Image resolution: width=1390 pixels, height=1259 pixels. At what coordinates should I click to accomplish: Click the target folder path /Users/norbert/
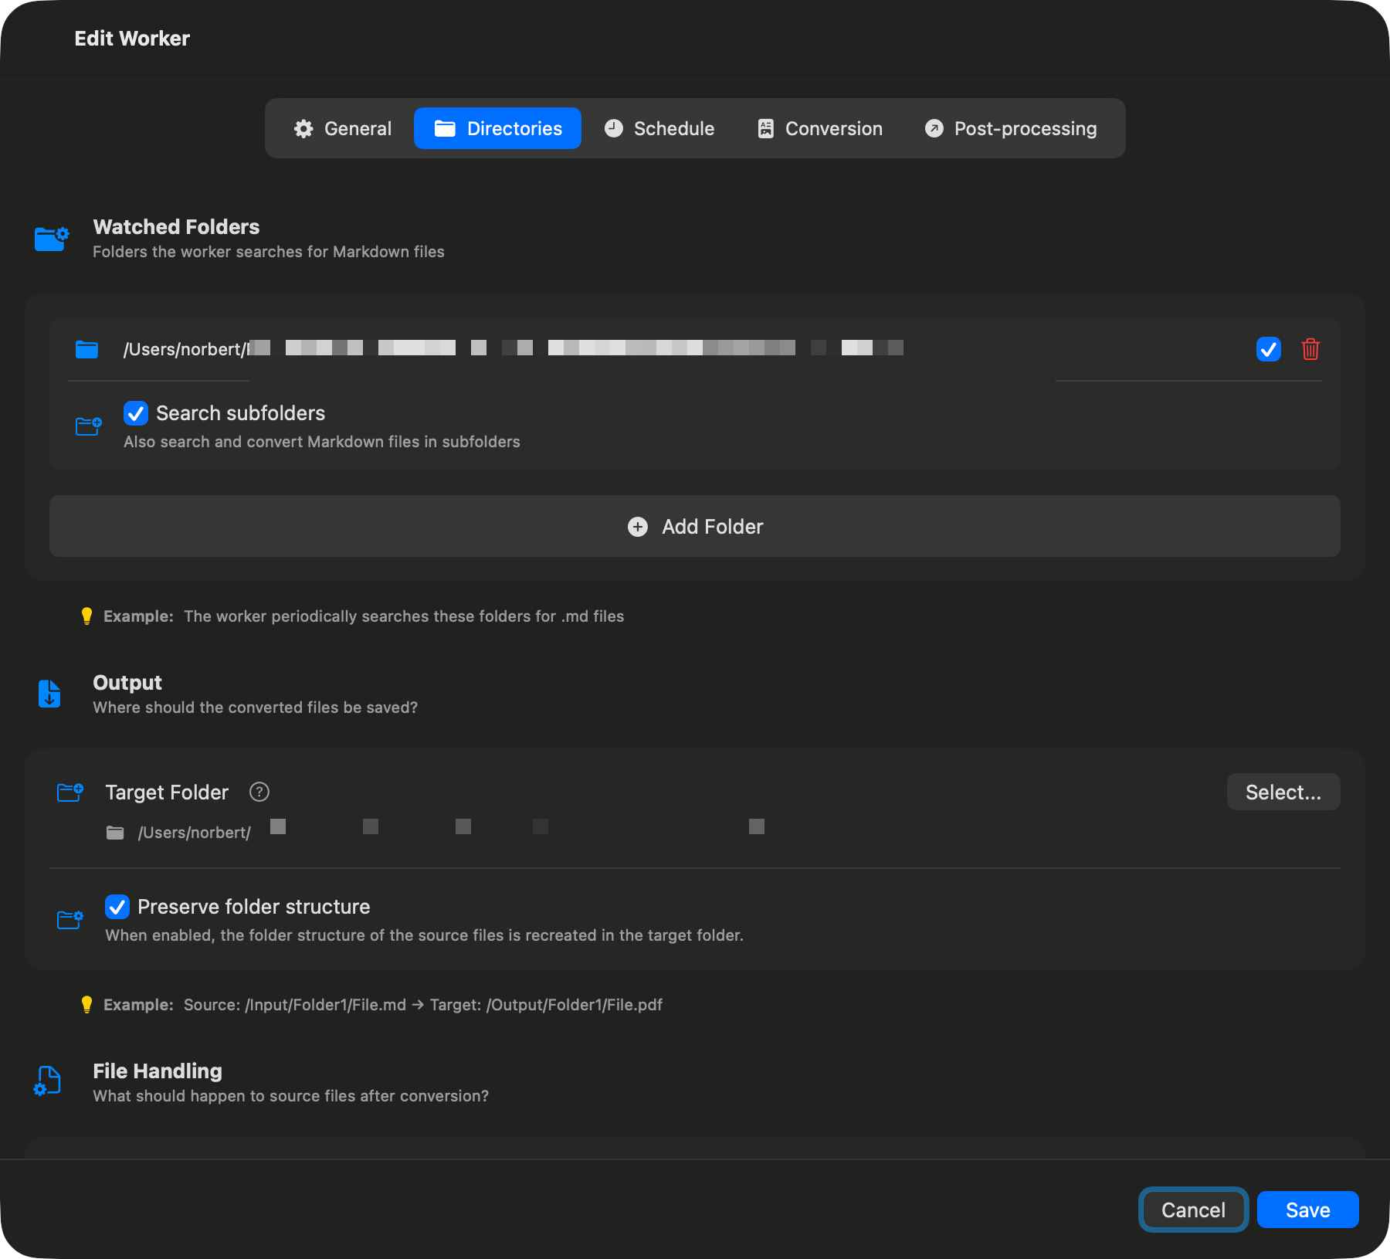tap(195, 833)
